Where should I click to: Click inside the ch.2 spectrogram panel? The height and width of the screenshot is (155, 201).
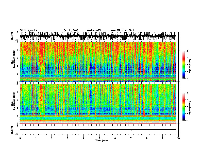click(98, 104)
